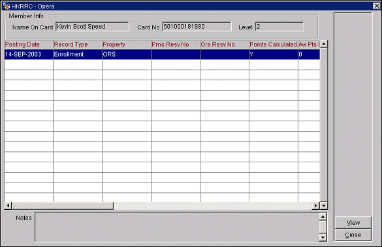Open the View button
The image size is (382, 247).
[x=353, y=223]
